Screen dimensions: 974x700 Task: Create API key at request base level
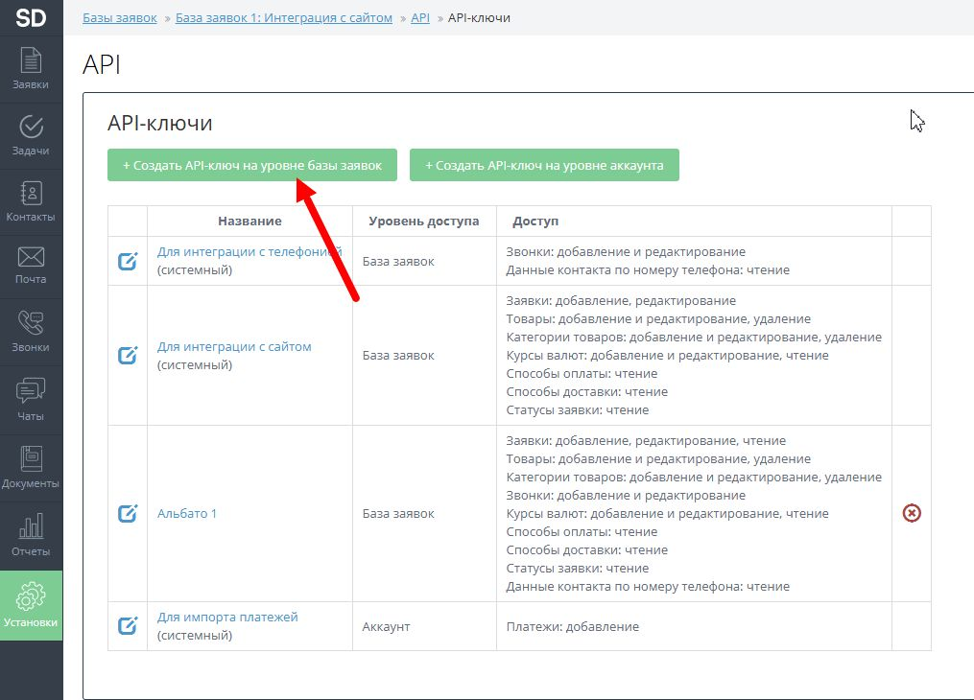252,165
